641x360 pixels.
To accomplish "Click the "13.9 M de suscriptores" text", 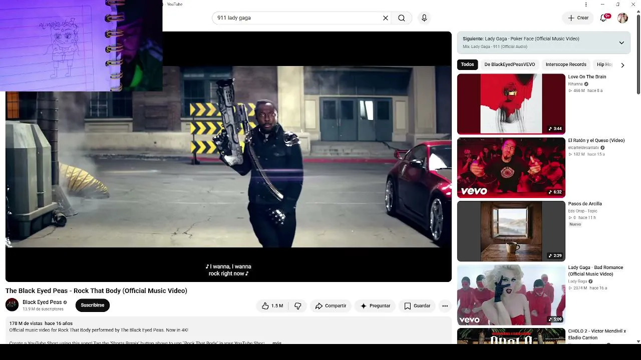I will point(43,309).
